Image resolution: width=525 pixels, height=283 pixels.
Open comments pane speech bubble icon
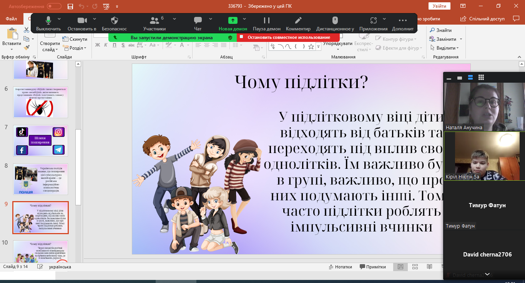click(x=516, y=18)
